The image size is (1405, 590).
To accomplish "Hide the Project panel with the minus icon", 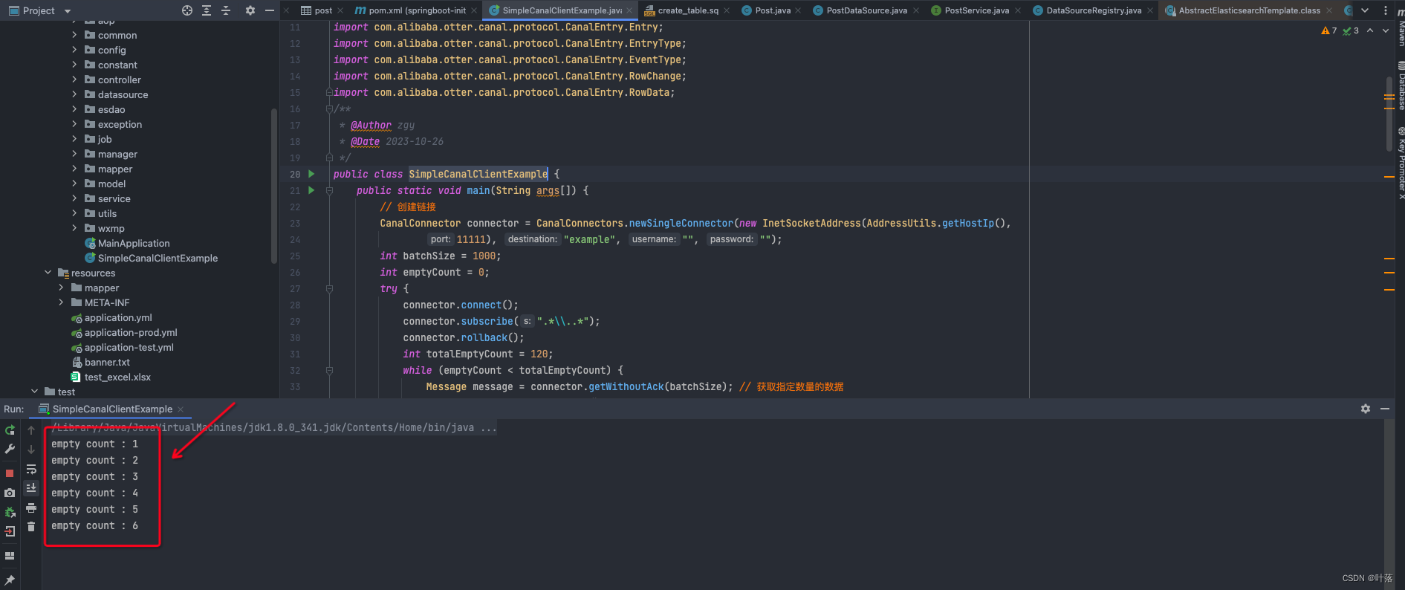I will (x=270, y=10).
